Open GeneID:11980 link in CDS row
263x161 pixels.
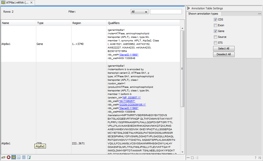(129, 108)
